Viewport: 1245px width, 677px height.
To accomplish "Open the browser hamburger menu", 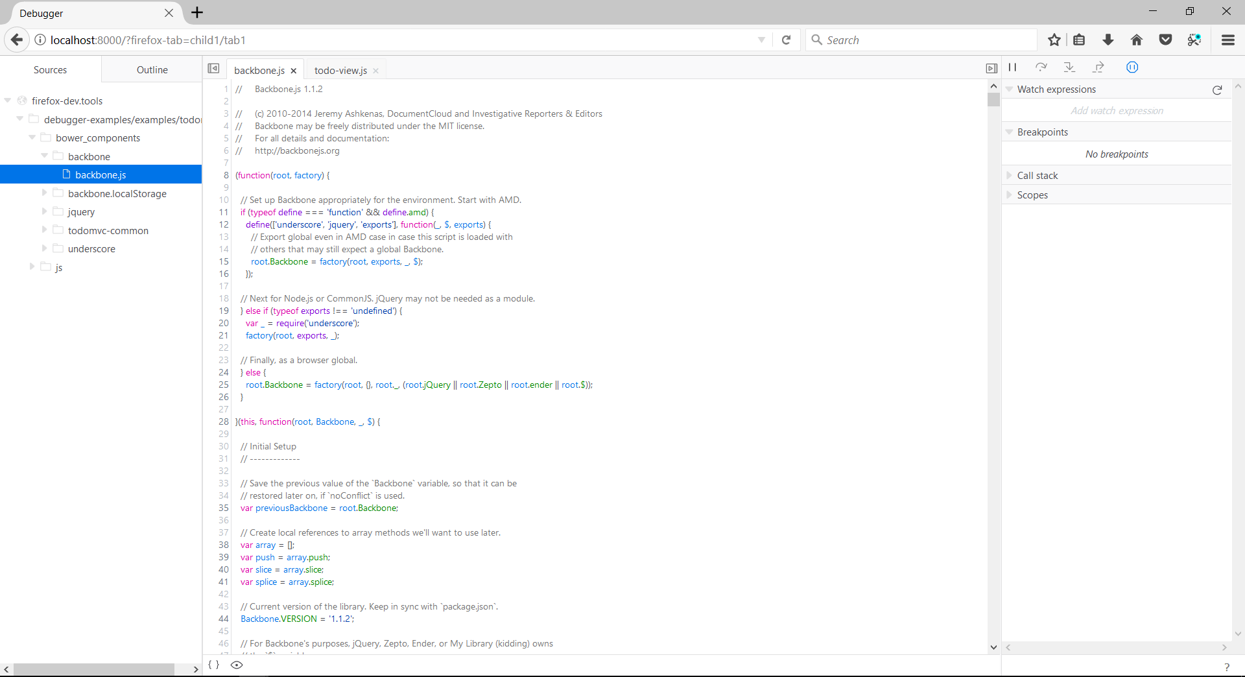I will (1227, 40).
